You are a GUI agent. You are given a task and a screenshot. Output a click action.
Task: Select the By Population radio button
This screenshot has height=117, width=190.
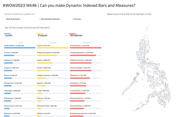7,19
